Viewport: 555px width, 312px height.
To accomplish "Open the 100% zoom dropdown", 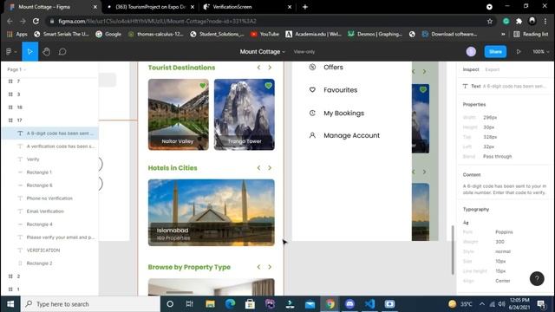I will point(541,52).
